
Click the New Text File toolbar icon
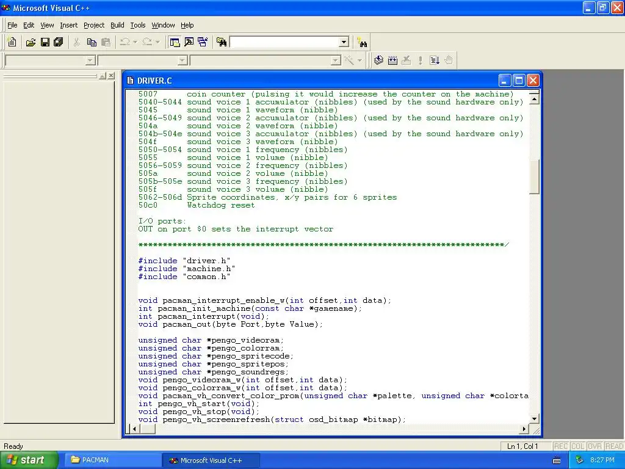pyautogui.click(x=12, y=42)
